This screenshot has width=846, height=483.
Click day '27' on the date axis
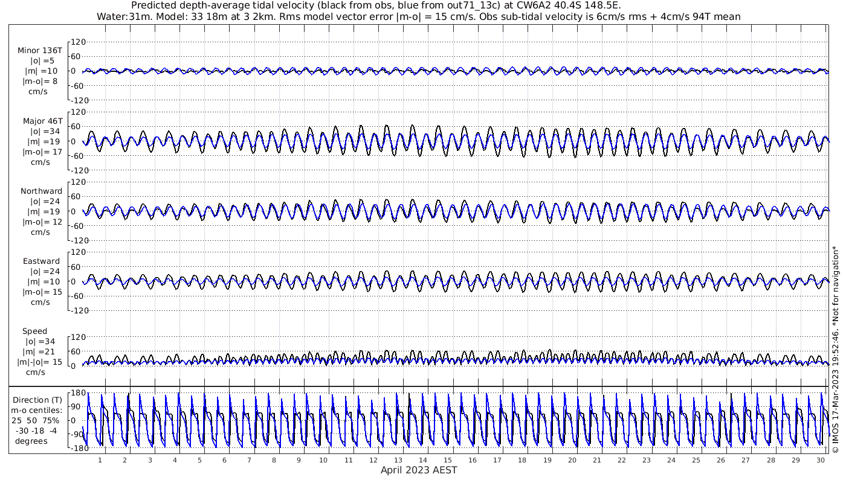(x=746, y=460)
